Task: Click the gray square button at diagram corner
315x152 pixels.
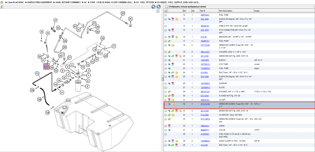Action: click(158, 11)
